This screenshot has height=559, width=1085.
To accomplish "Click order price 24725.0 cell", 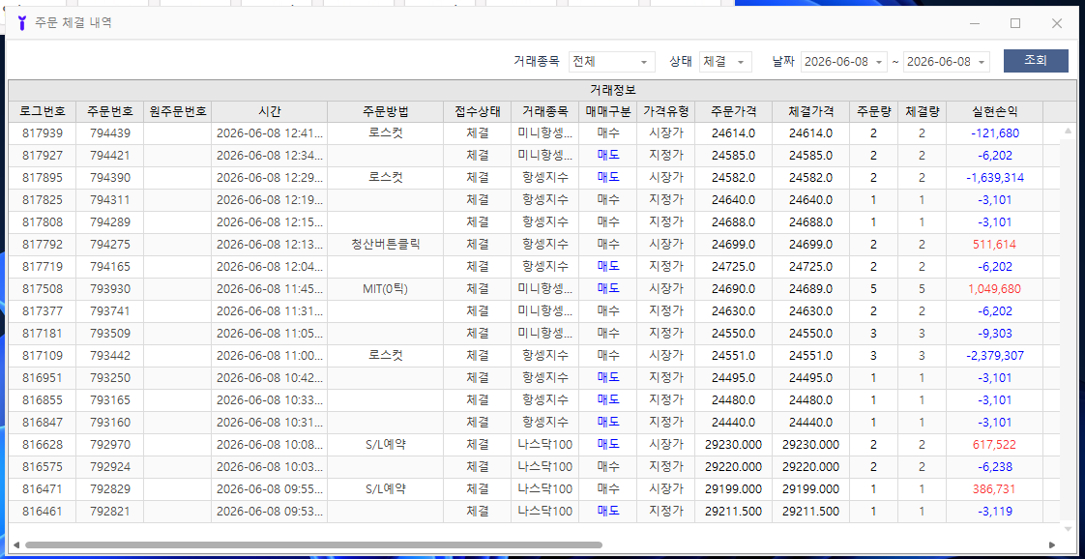I will (733, 266).
